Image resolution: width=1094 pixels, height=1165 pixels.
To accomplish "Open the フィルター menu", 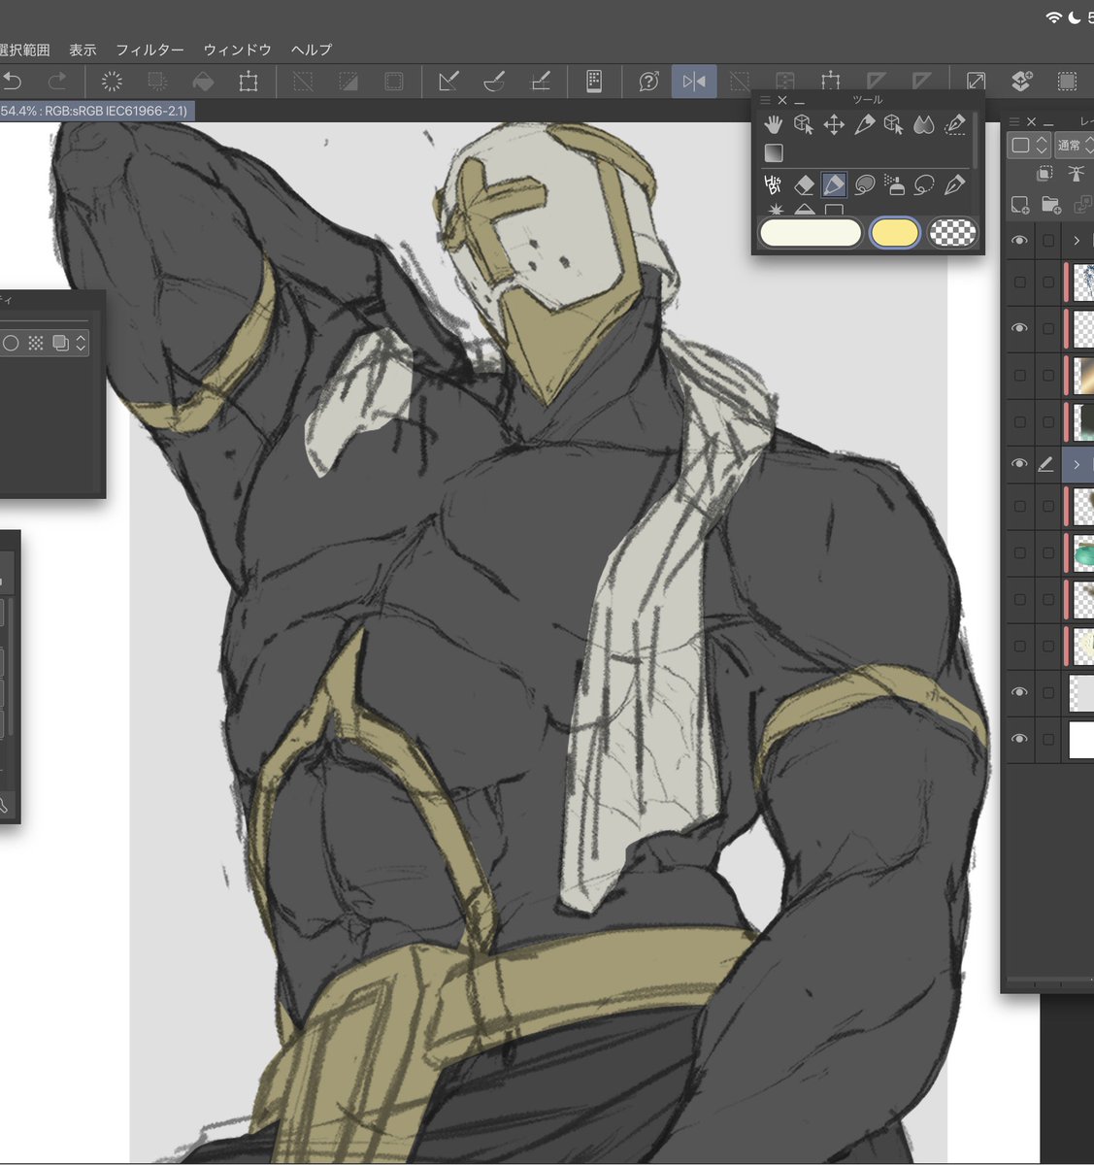I will pos(149,50).
